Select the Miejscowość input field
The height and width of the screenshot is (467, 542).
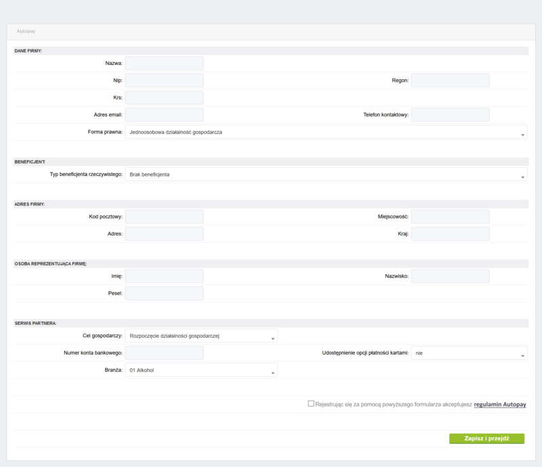pos(450,217)
